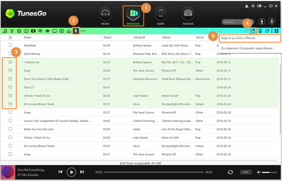Flip the toggle switch in title bar
Screen dimensions: 282x181
[259, 6]
